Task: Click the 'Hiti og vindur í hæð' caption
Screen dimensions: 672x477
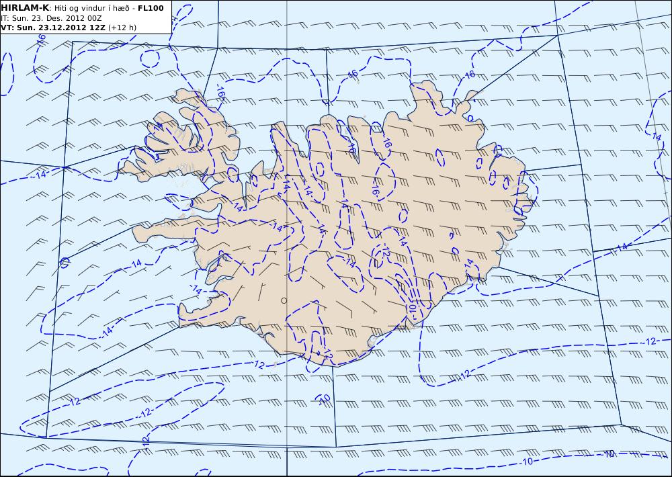Action: click(x=91, y=9)
